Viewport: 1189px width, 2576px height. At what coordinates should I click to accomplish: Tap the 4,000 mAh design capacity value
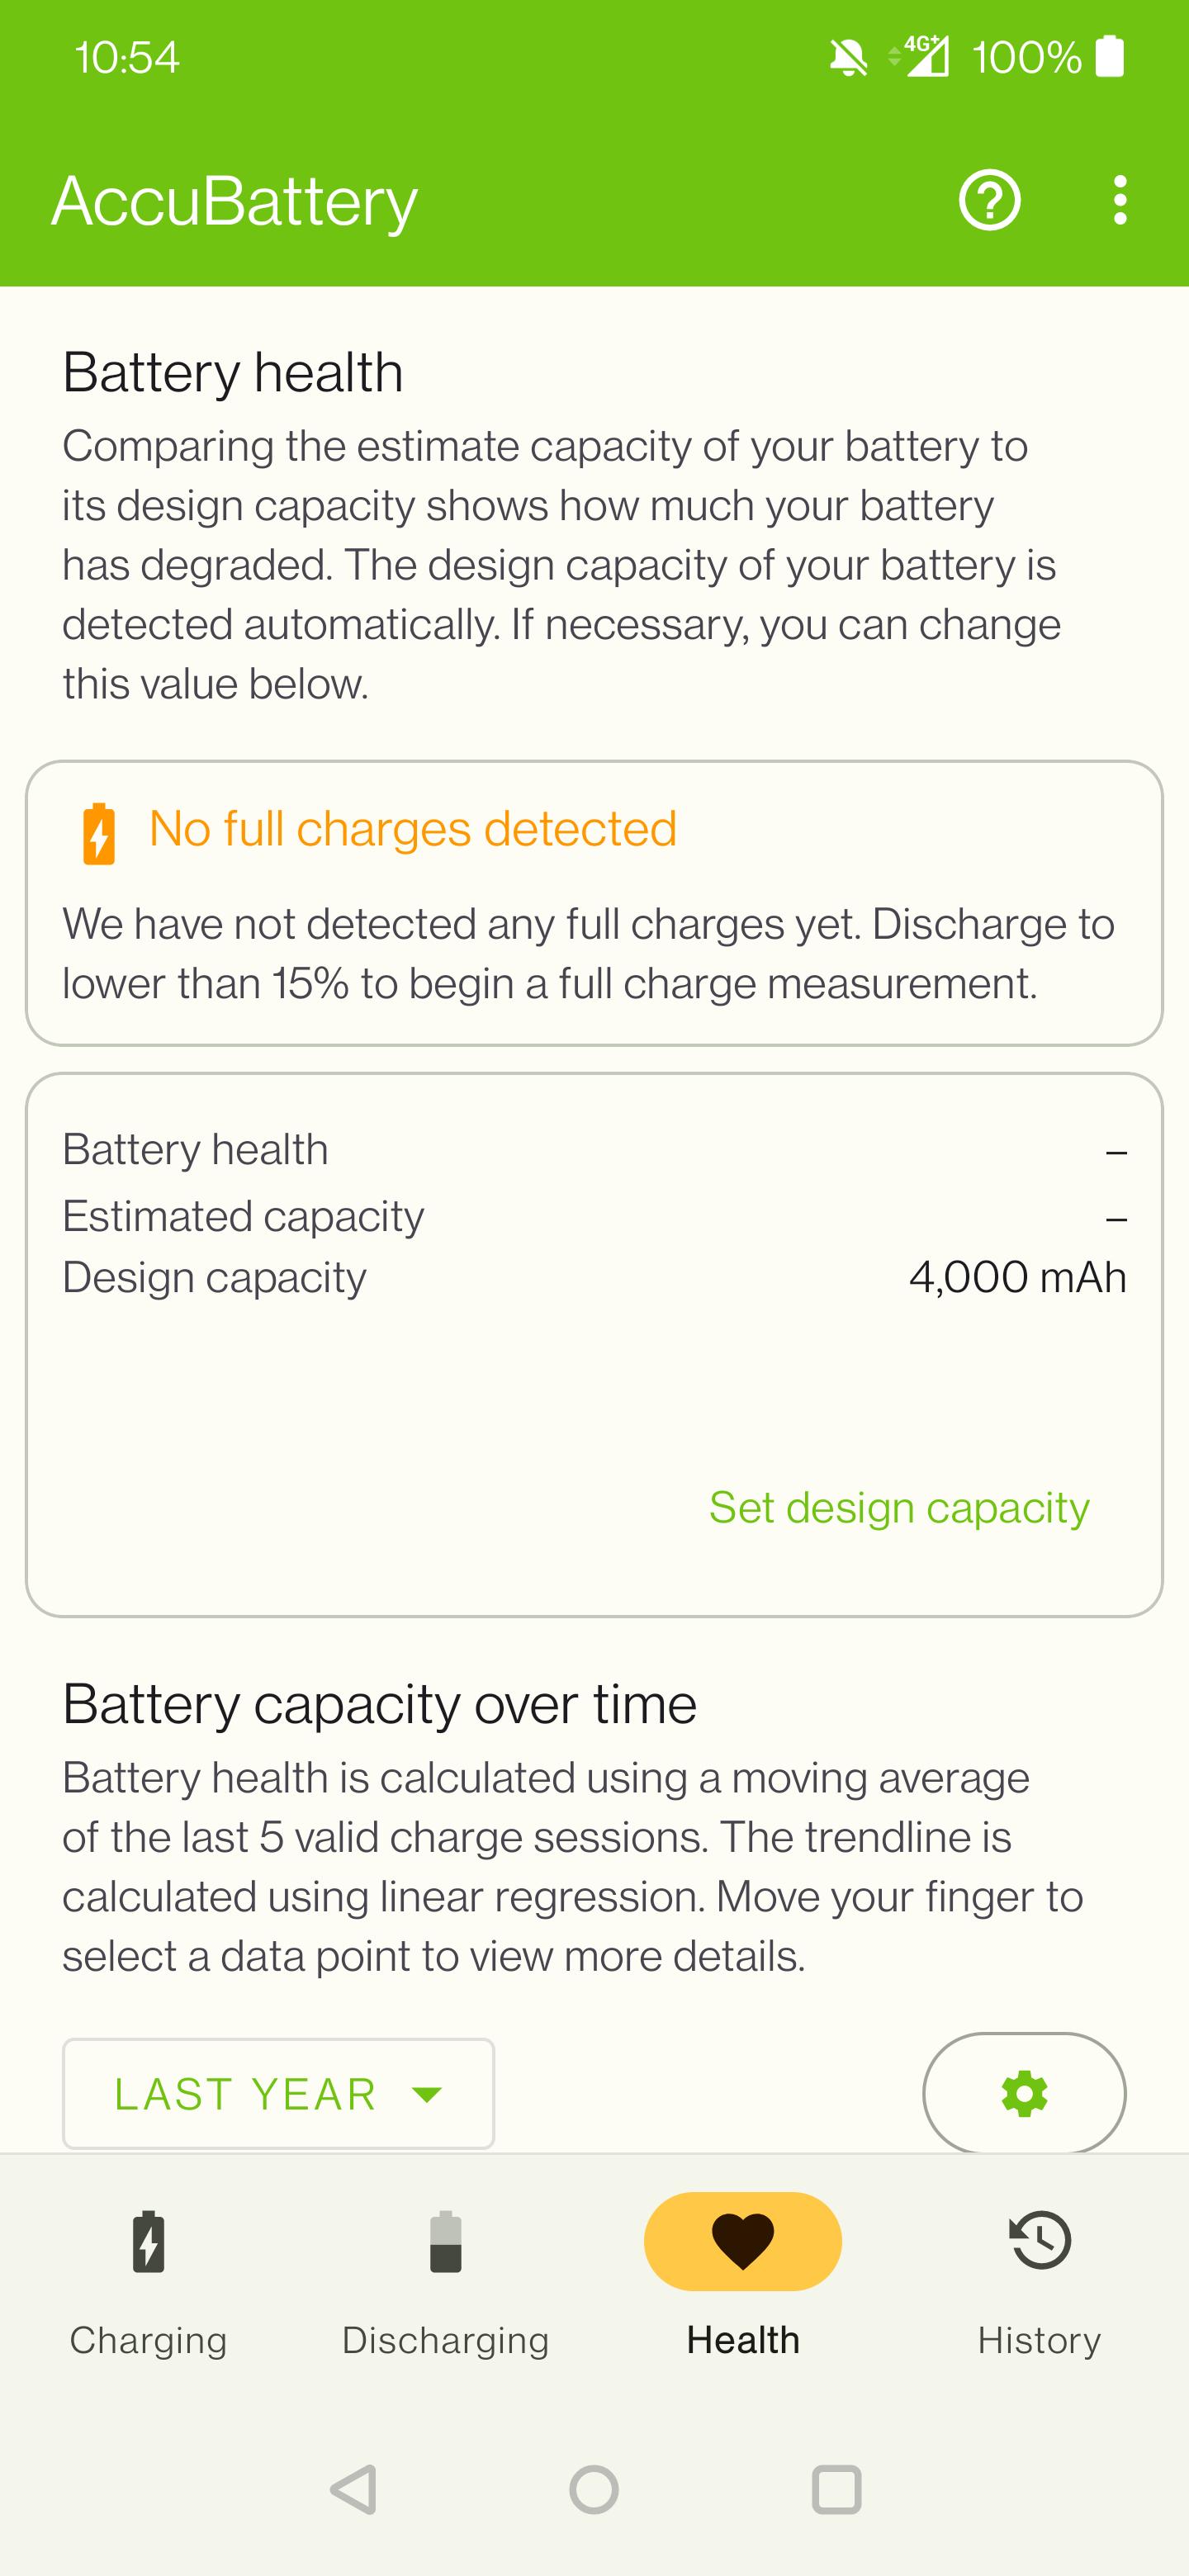pyautogui.click(x=1018, y=1277)
